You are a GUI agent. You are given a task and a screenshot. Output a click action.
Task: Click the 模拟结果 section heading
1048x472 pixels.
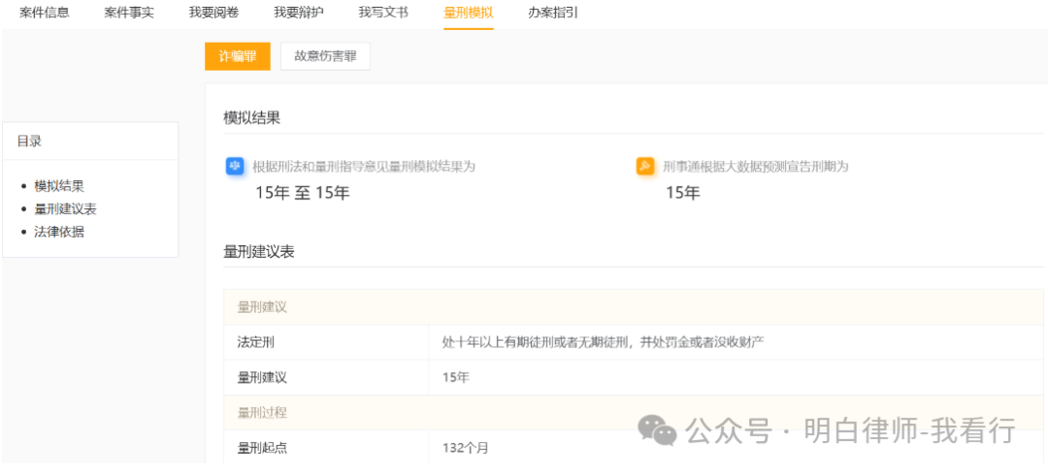tap(251, 118)
